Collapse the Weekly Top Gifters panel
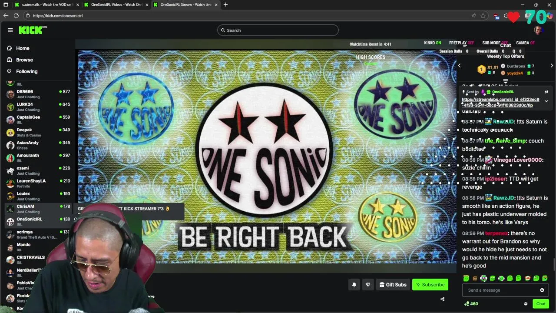The width and height of the screenshot is (556, 313). (505, 81)
